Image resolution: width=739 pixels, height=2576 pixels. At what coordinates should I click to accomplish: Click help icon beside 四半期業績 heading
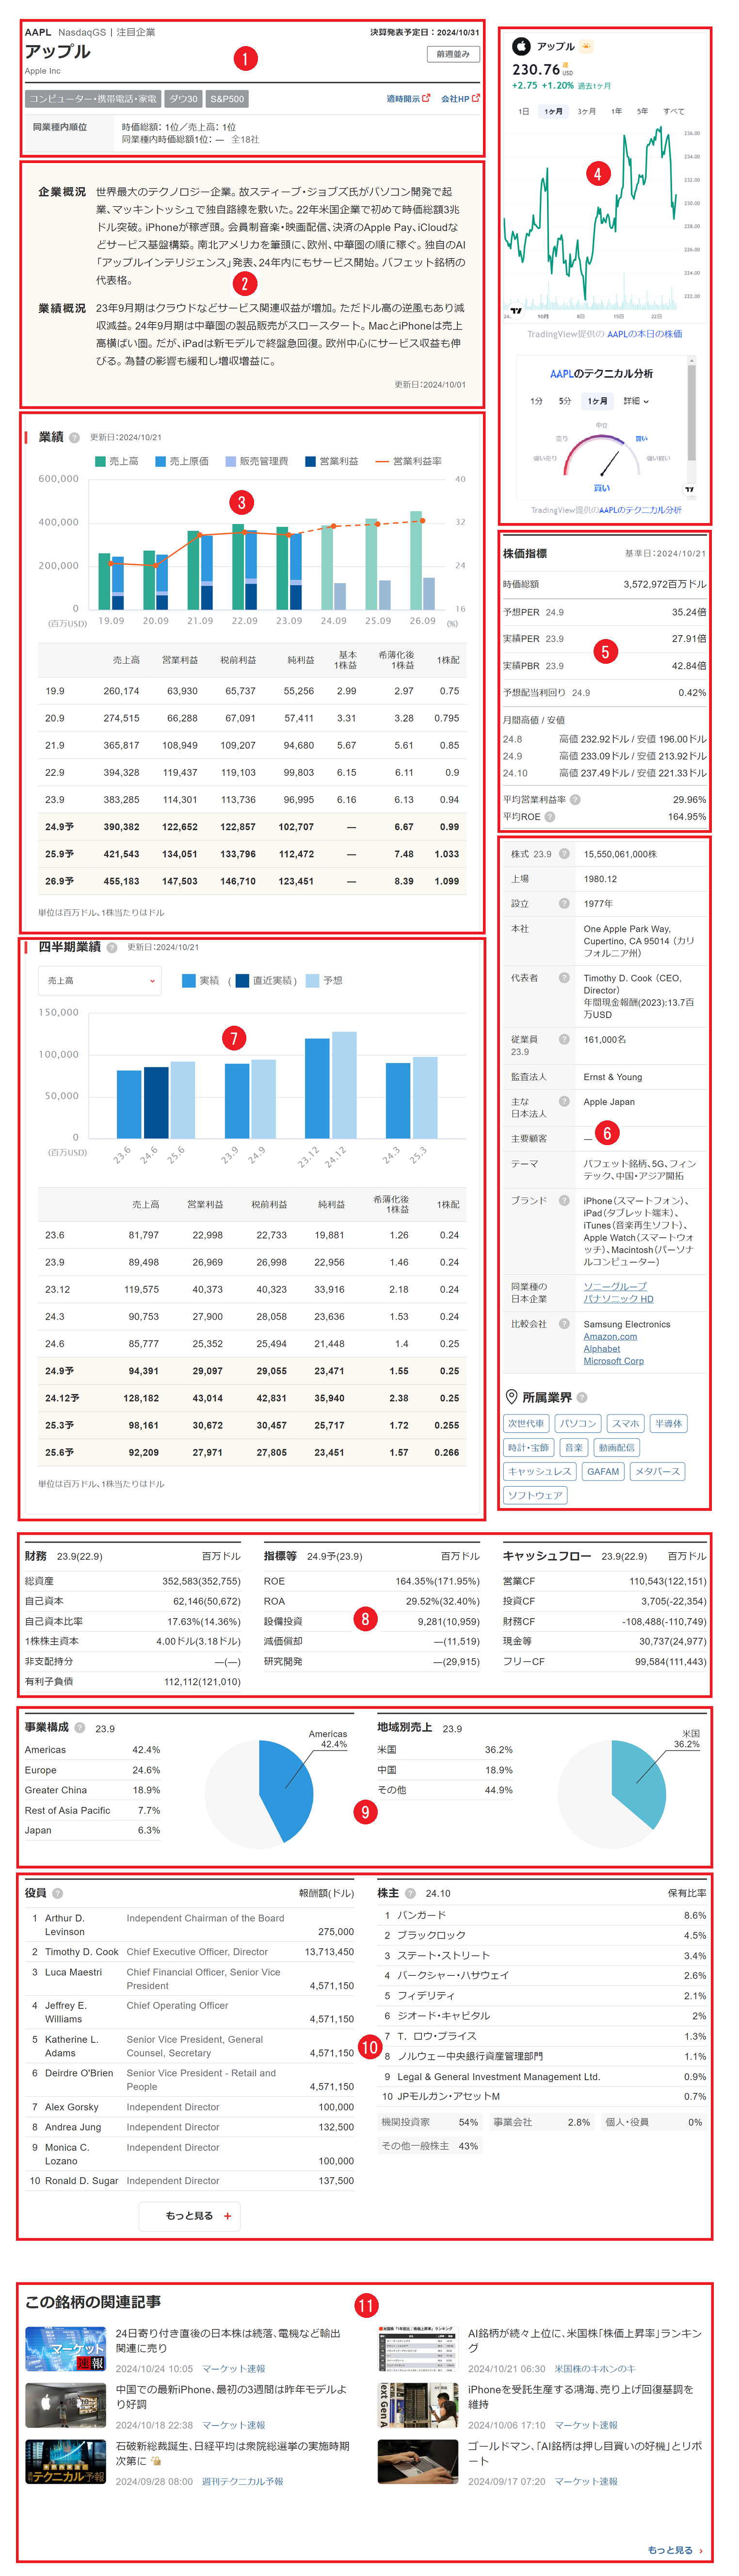pyautogui.click(x=112, y=947)
